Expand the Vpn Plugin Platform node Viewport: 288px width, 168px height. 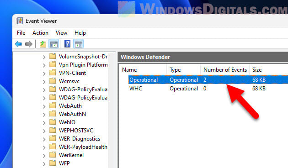[44, 65]
